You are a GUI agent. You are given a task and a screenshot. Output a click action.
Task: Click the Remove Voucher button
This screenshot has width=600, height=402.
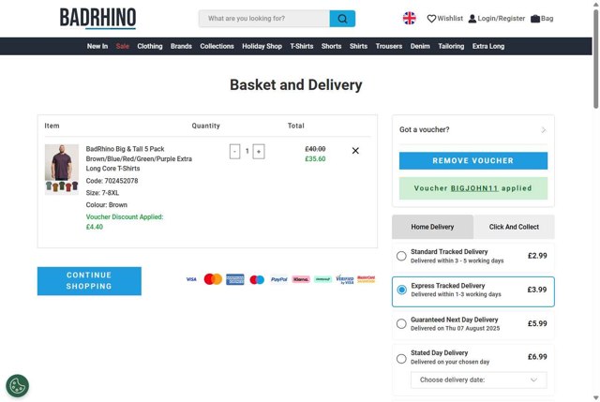click(473, 160)
